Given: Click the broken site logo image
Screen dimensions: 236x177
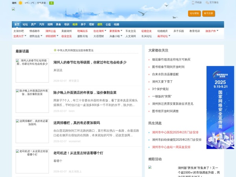Looking at the screenshot, I should [14, 9].
